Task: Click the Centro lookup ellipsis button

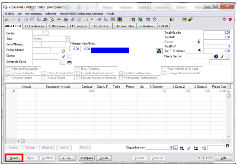Action: pos(46,33)
